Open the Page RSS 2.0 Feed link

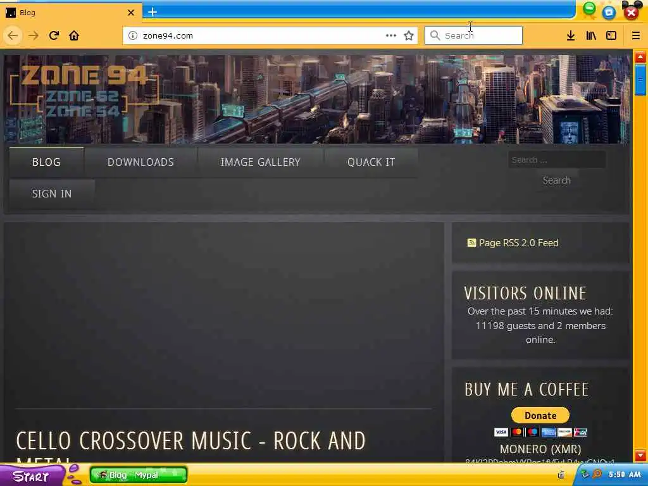[x=518, y=242]
